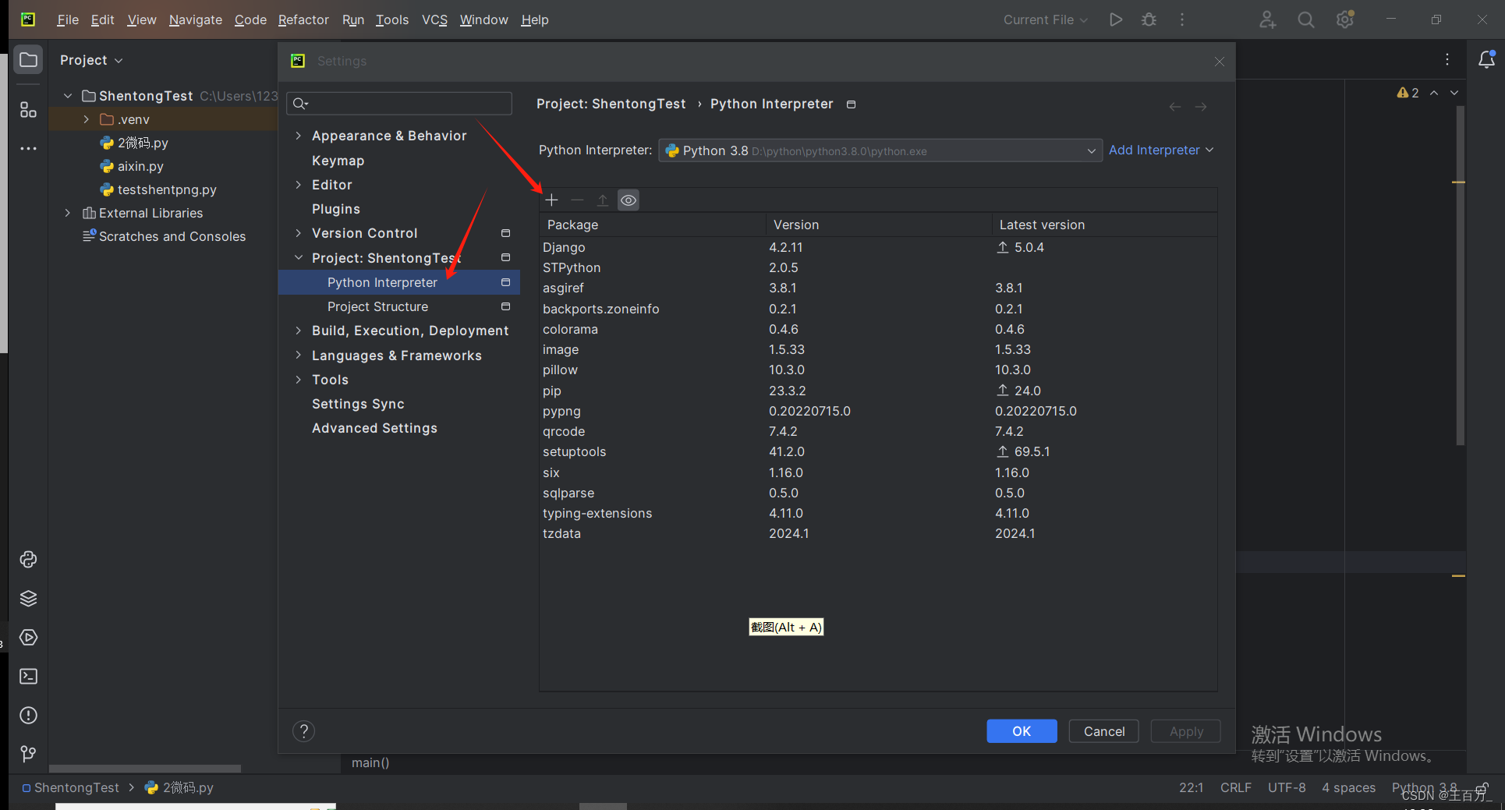This screenshot has width=1505, height=810.
Task: Open the Project view dropdown
Action: point(91,60)
